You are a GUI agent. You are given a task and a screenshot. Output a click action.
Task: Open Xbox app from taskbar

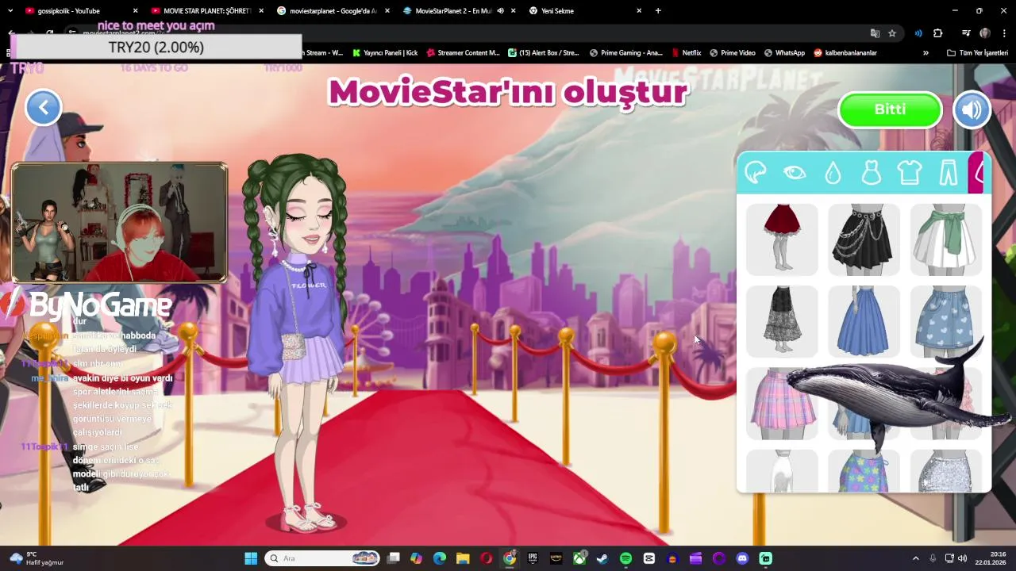click(x=579, y=558)
